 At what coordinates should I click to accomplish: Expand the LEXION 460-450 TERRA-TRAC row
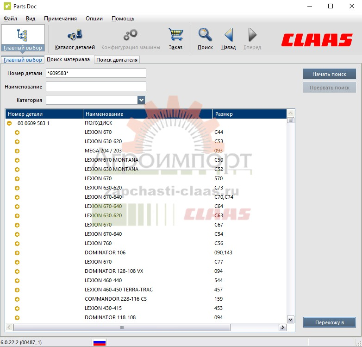click(17, 290)
